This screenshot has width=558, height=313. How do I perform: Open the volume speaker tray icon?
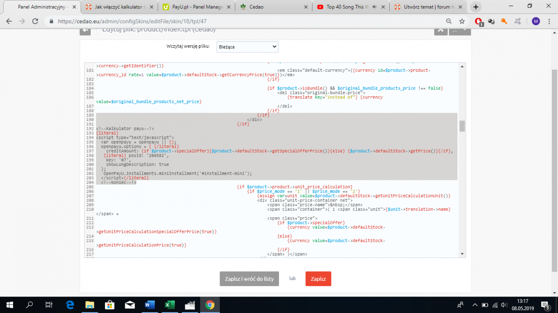pos(504,305)
